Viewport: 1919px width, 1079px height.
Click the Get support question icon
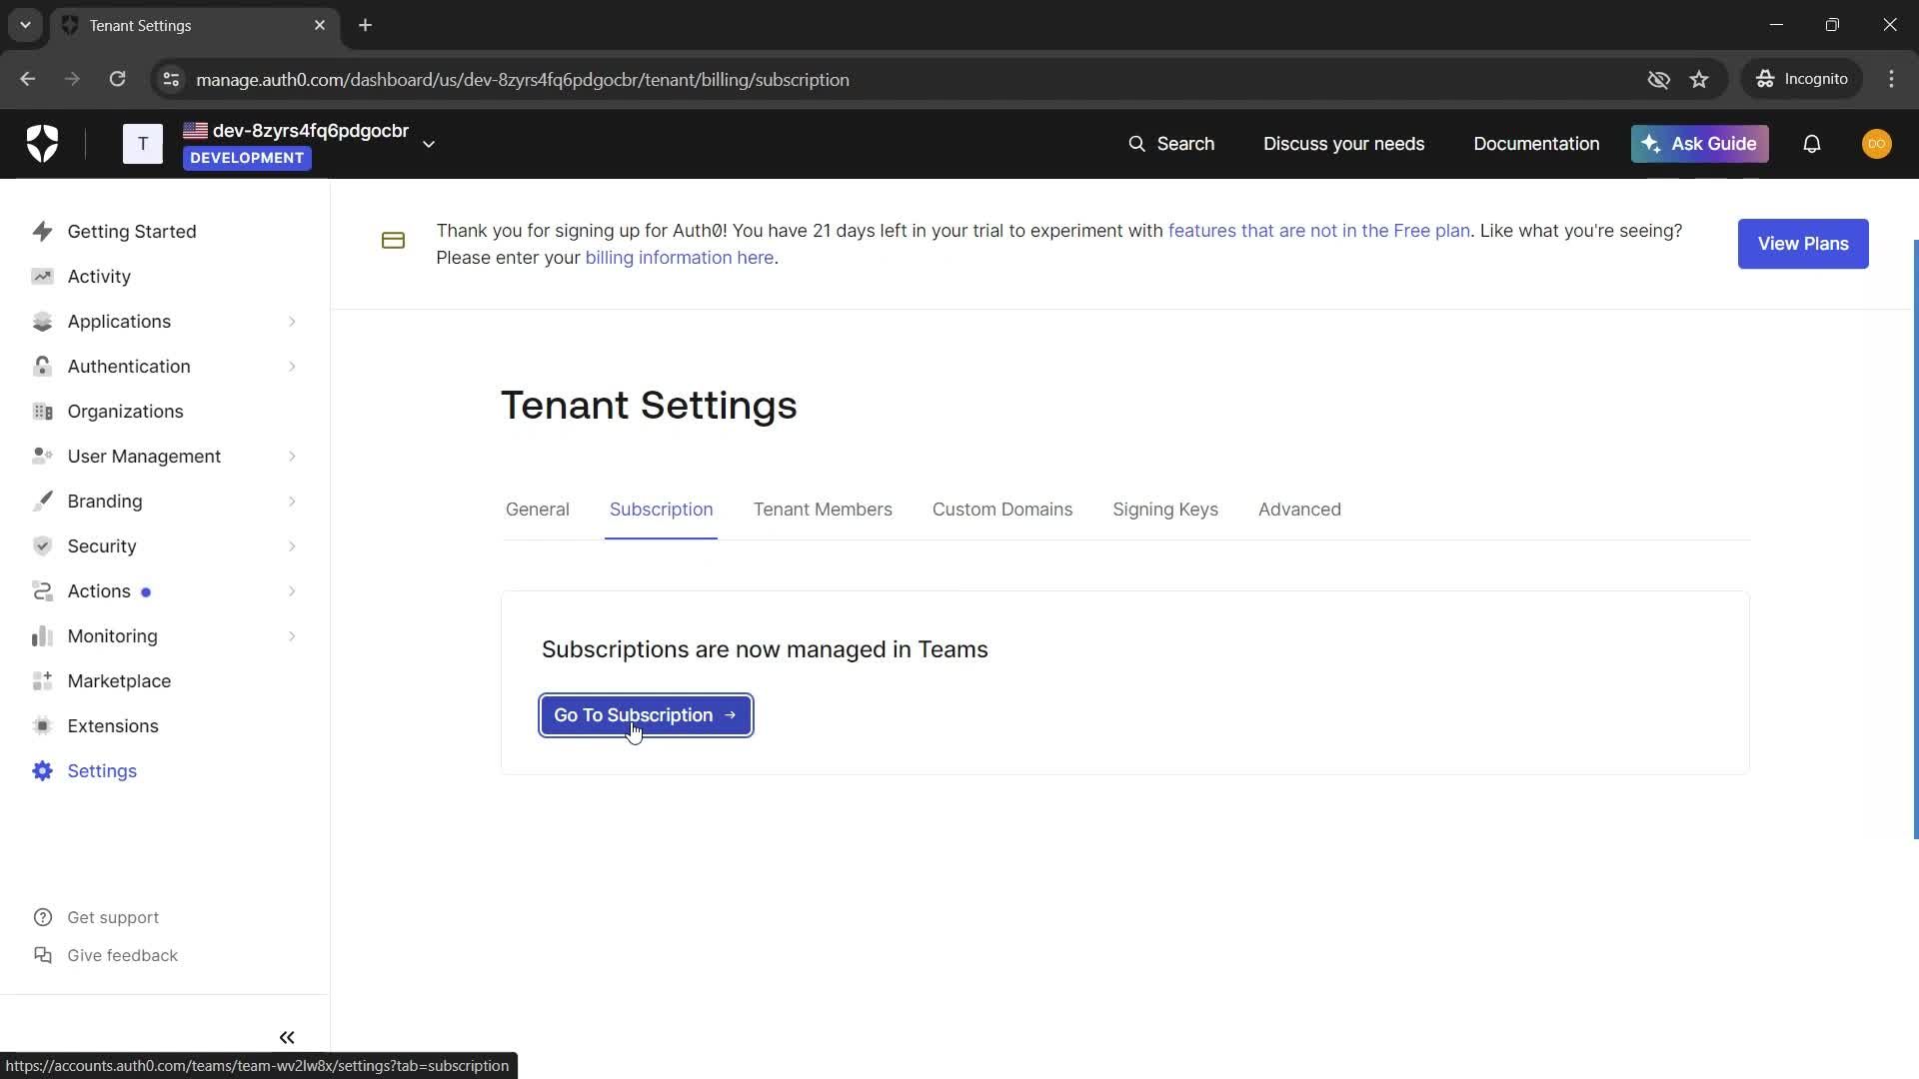pos(43,917)
